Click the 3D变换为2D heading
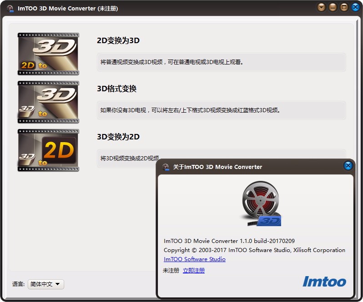 click(x=118, y=137)
